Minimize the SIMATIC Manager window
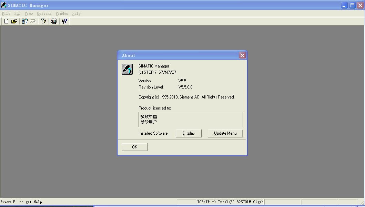365x207 pixels. click(344, 5)
